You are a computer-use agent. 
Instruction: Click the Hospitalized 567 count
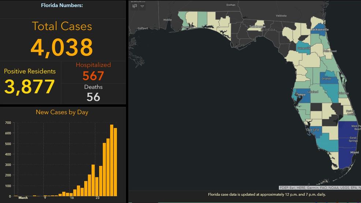coord(93,76)
